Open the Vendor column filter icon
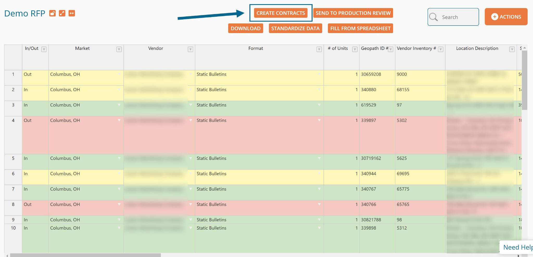The height and width of the screenshot is (257, 533). coord(191,49)
